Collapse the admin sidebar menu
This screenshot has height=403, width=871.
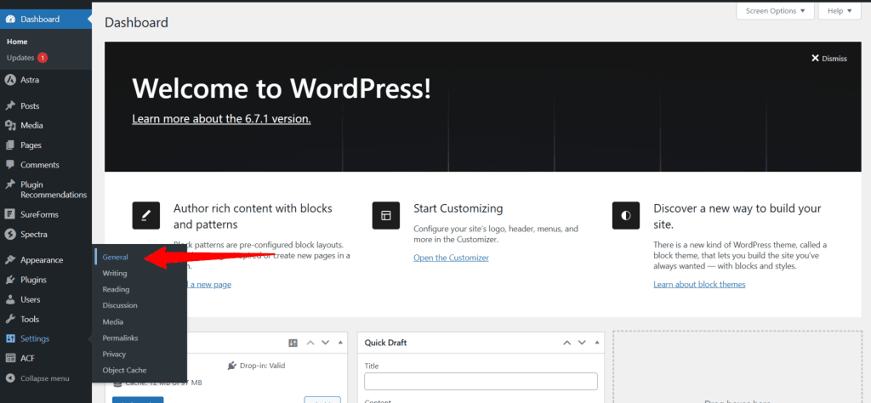tap(37, 378)
